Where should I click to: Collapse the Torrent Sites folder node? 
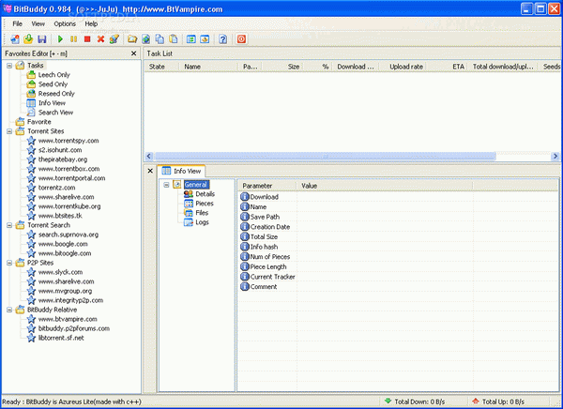pos(8,131)
